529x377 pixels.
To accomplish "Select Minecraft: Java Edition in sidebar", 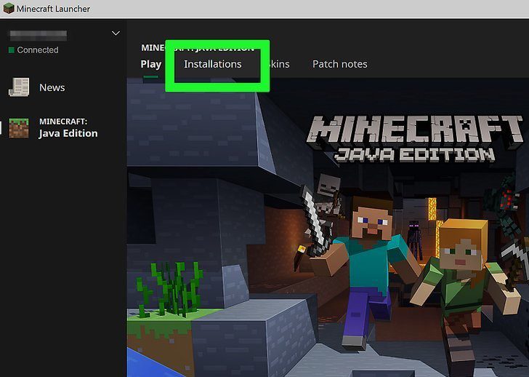I will click(68, 128).
